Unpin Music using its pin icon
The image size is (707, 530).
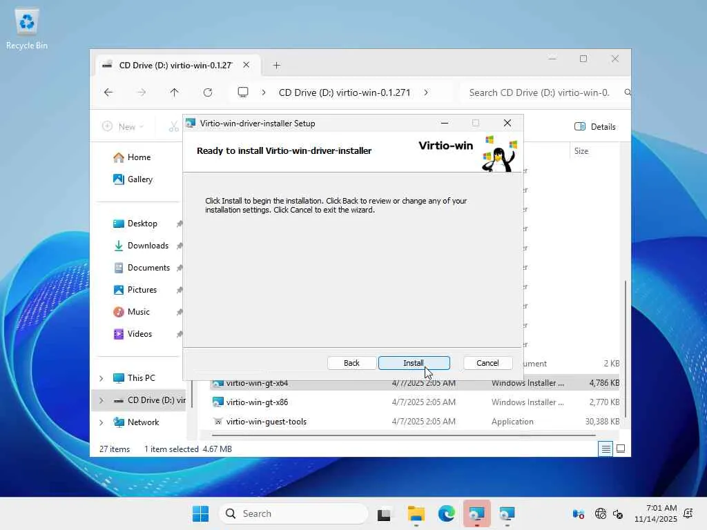180,313
